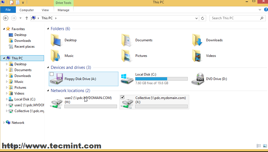Click Properties icon in quick access toolbar
Screen dimensions: 268x152
tap(12, 3)
